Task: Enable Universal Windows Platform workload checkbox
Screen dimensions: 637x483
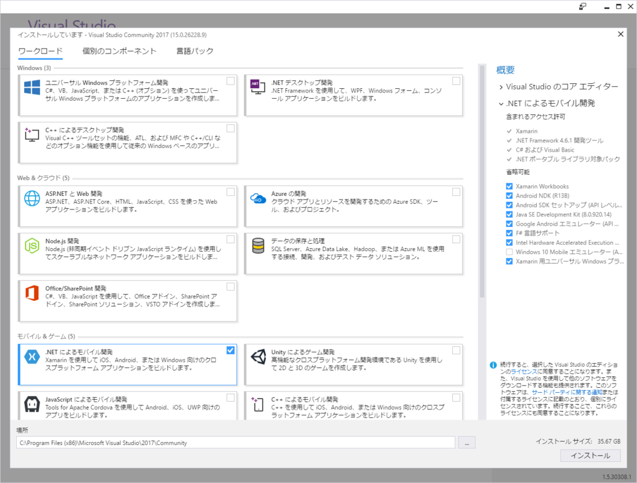Action: coord(230,81)
